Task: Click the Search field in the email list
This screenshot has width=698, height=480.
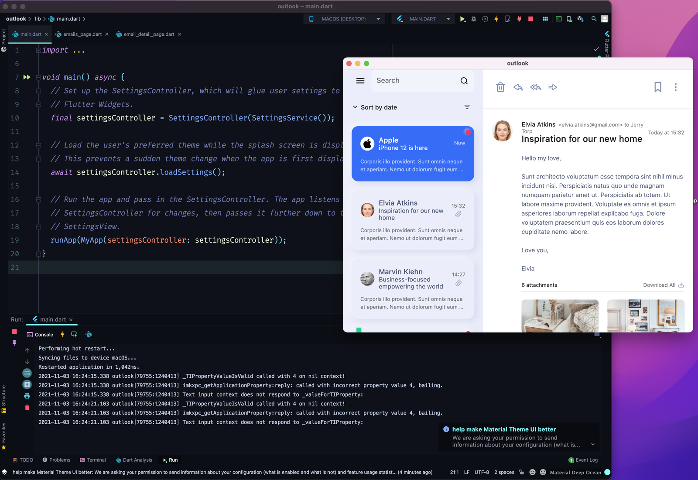Action: click(414, 81)
